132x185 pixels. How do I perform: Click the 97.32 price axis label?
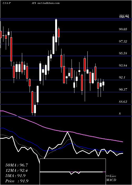pos(123,41)
